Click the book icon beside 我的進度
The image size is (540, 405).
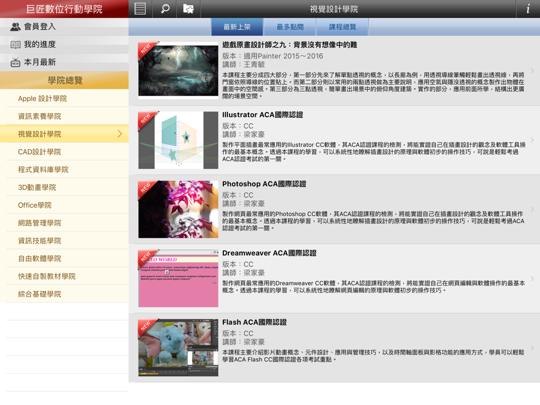point(15,44)
